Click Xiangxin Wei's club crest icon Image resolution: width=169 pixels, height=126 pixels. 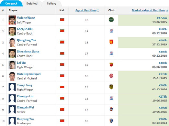click(x=111, y=109)
